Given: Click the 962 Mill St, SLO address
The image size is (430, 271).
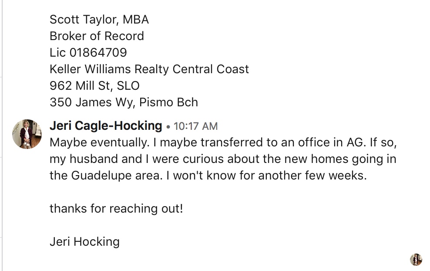Looking at the screenshot, I should click(x=94, y=86).
